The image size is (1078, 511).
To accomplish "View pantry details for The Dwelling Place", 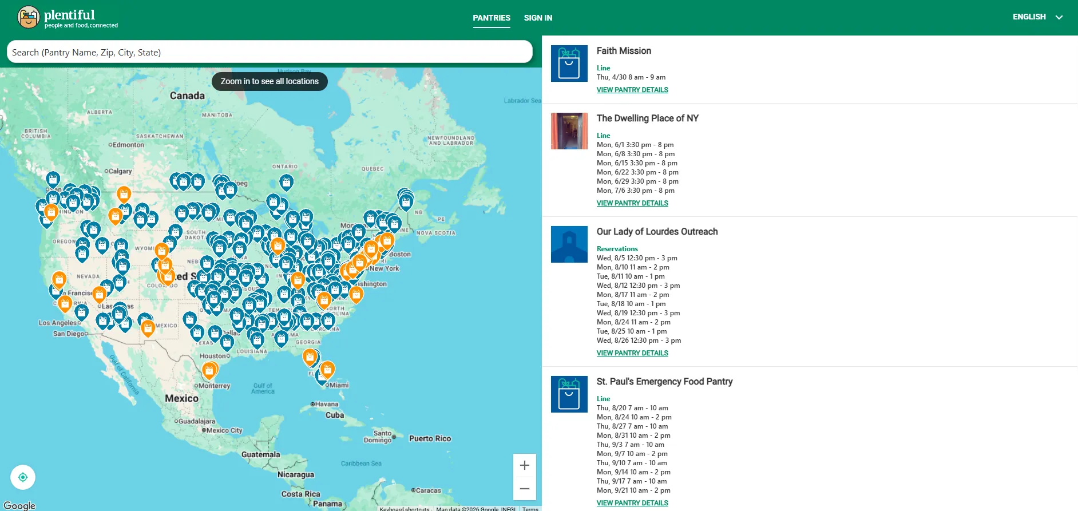I will coord(632,203).
